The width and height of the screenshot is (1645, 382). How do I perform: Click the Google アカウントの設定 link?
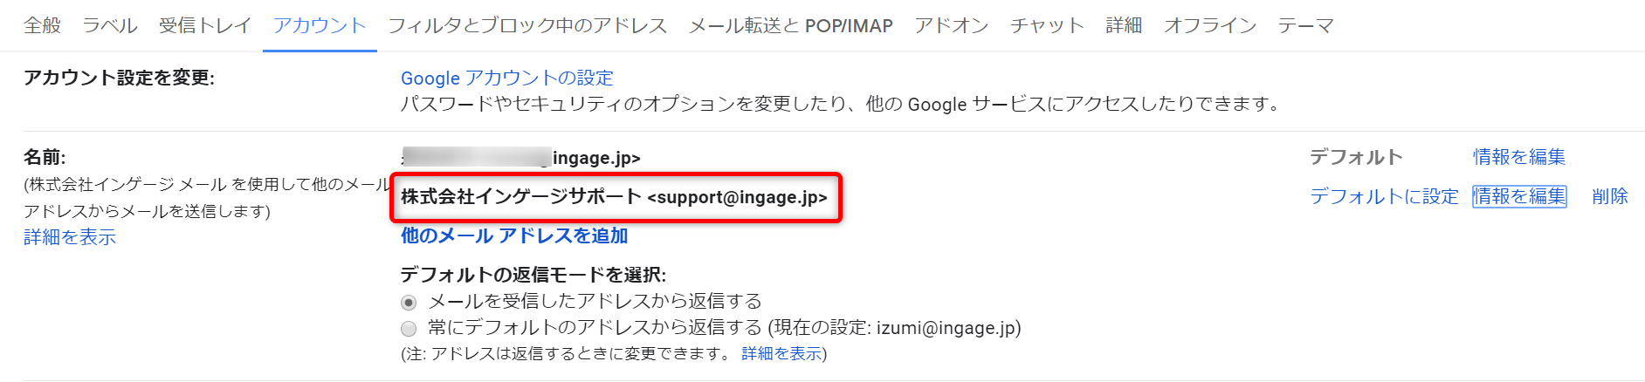tap(506, 78)
